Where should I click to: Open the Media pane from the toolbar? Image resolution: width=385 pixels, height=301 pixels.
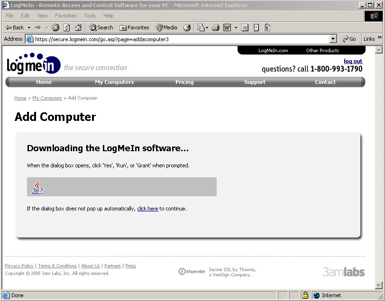pyautogui.click(x=166, y=27)
